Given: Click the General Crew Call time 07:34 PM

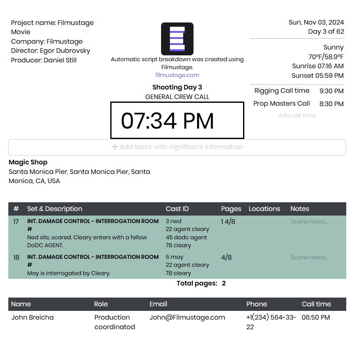Looking at the screenshot, I should click(177, 121).
